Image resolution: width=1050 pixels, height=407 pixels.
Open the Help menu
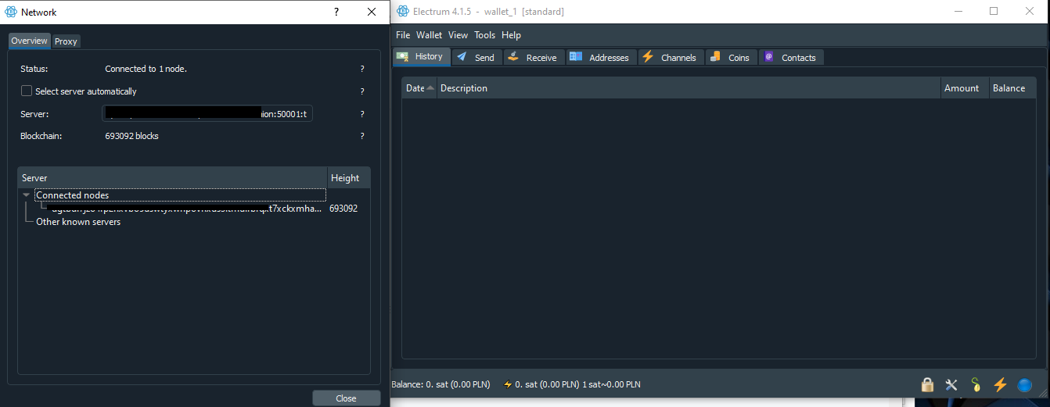pos(512,35)
